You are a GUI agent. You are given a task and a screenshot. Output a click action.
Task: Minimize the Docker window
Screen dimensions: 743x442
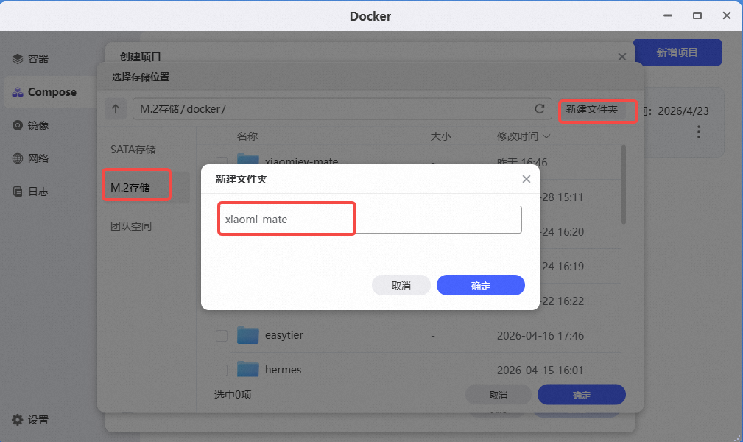pos(668,15)
